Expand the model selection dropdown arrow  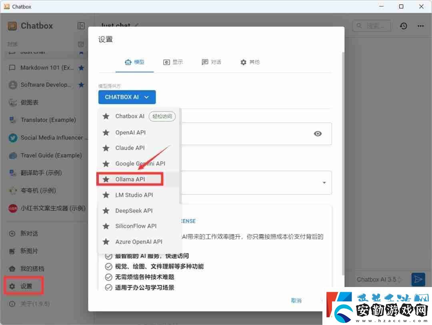324,183
